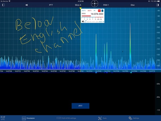The height and width of the screenshot is (121, 161).
Task: Enable NB noise blanker on slice flag
Action: pos(88,22)
